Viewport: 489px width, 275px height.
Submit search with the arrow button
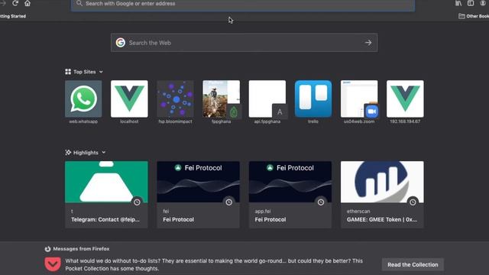click(x=368, y=43)
